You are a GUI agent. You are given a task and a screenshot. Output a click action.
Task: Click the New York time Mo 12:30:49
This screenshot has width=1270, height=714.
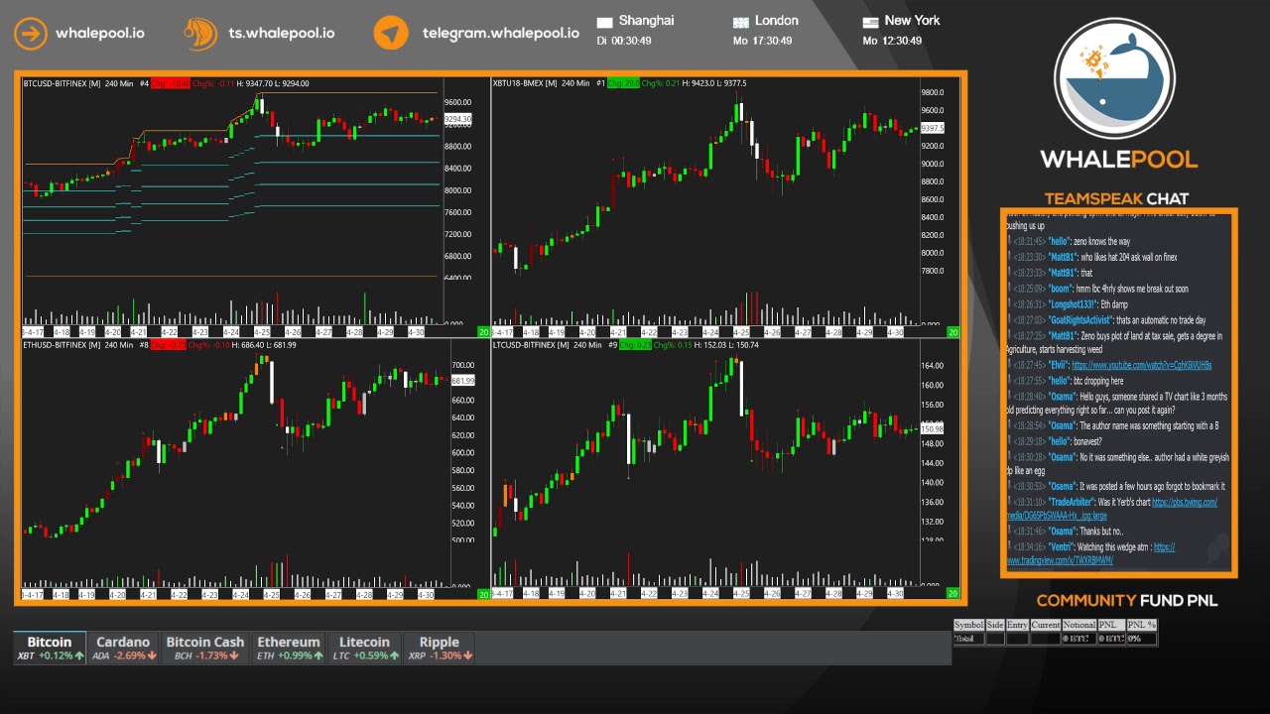[892, 41]
